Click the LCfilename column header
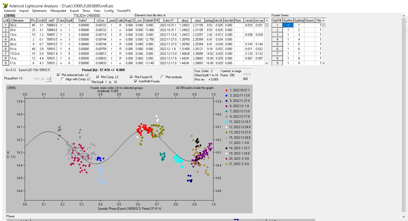Viewport: 408px width, 221px height. (x=20, y=21)
